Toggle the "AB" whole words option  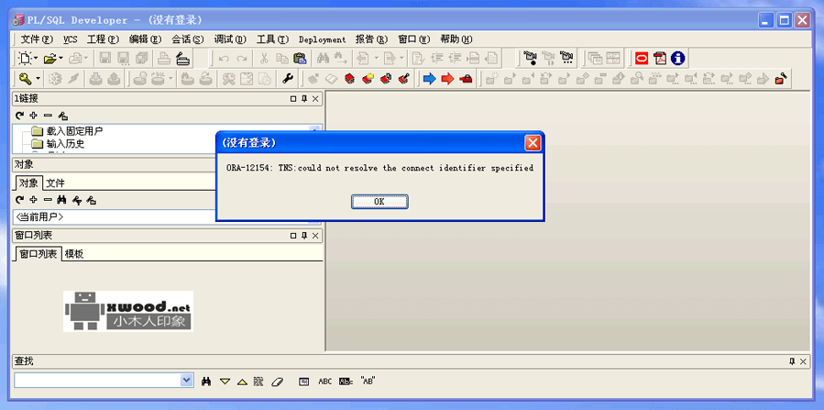tap(368, 382)
